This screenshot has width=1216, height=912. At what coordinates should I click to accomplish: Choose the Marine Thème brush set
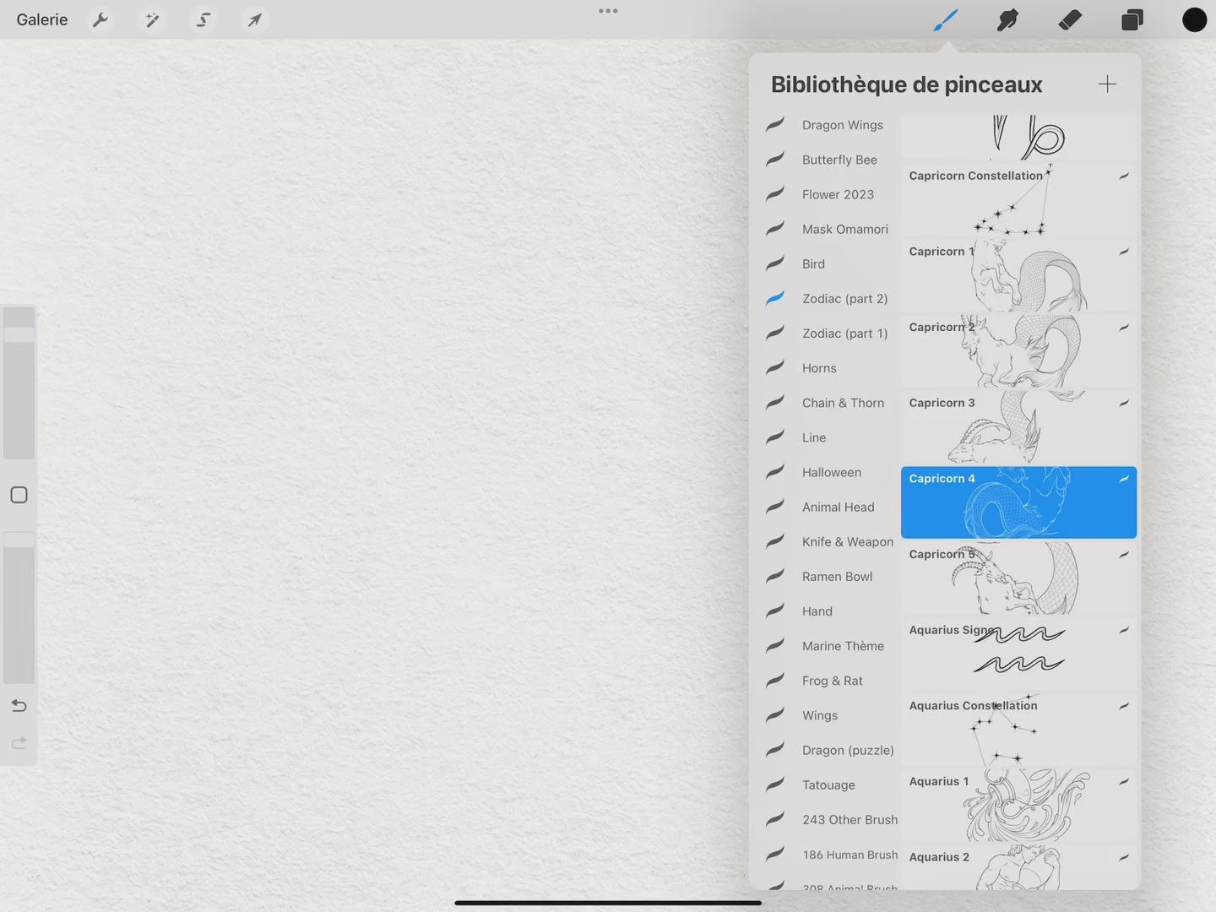(x=842, y=646)
